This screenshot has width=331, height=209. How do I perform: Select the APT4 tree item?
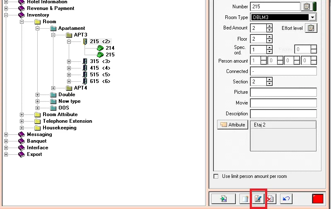80,88
